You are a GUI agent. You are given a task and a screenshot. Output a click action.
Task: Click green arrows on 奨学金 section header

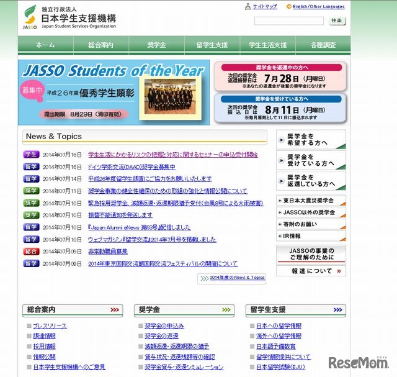point(226,309)
